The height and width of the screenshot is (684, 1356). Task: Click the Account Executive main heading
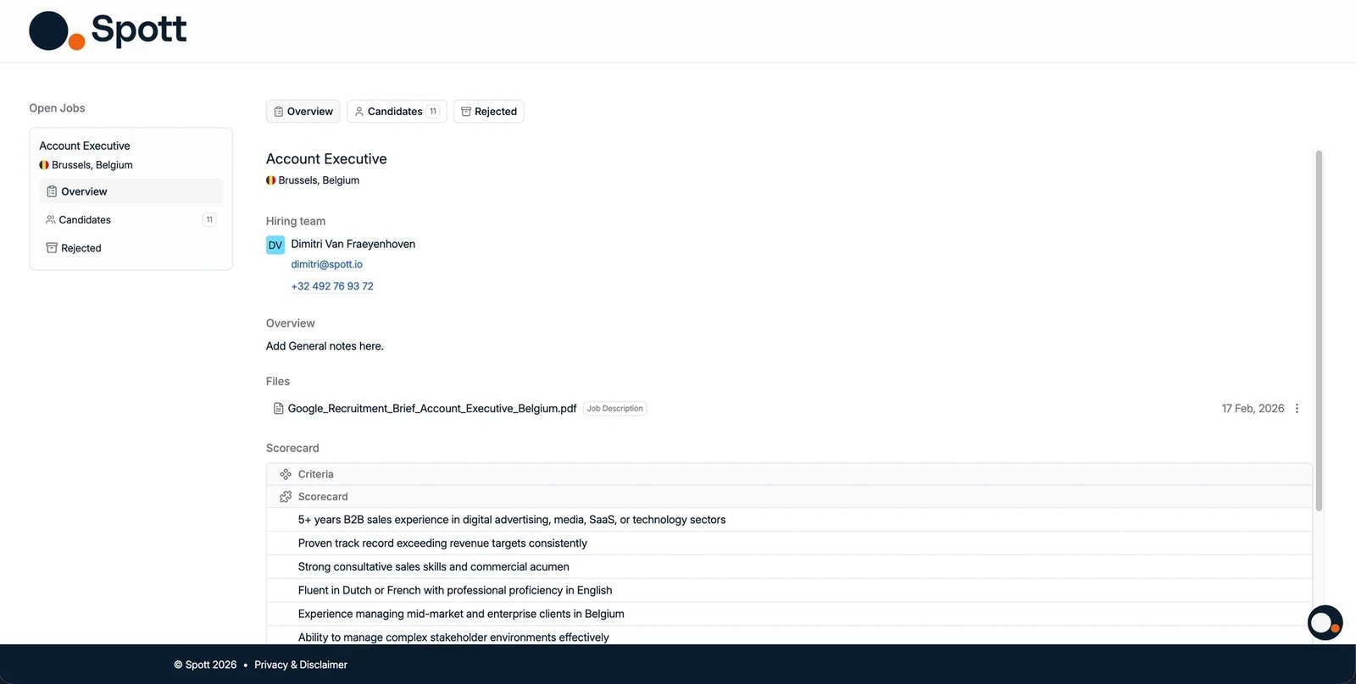coord(326,159)
